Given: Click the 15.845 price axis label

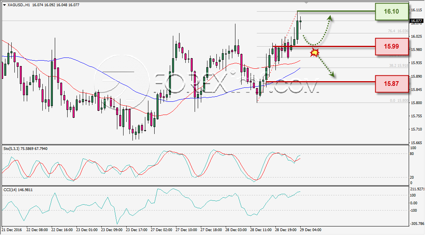Looking at the screenshot, I should pyautogui.click(x=416, y=89).
